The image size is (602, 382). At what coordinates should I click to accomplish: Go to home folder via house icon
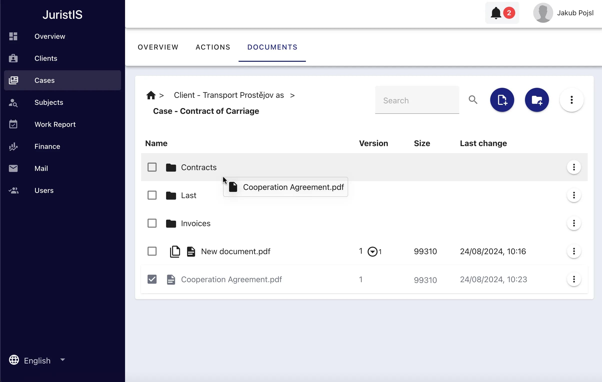[151, 95]
